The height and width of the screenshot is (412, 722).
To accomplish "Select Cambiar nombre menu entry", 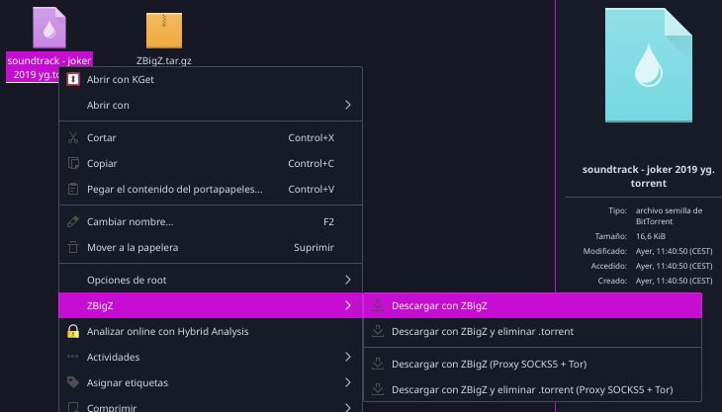I will [x=211, y=221].
